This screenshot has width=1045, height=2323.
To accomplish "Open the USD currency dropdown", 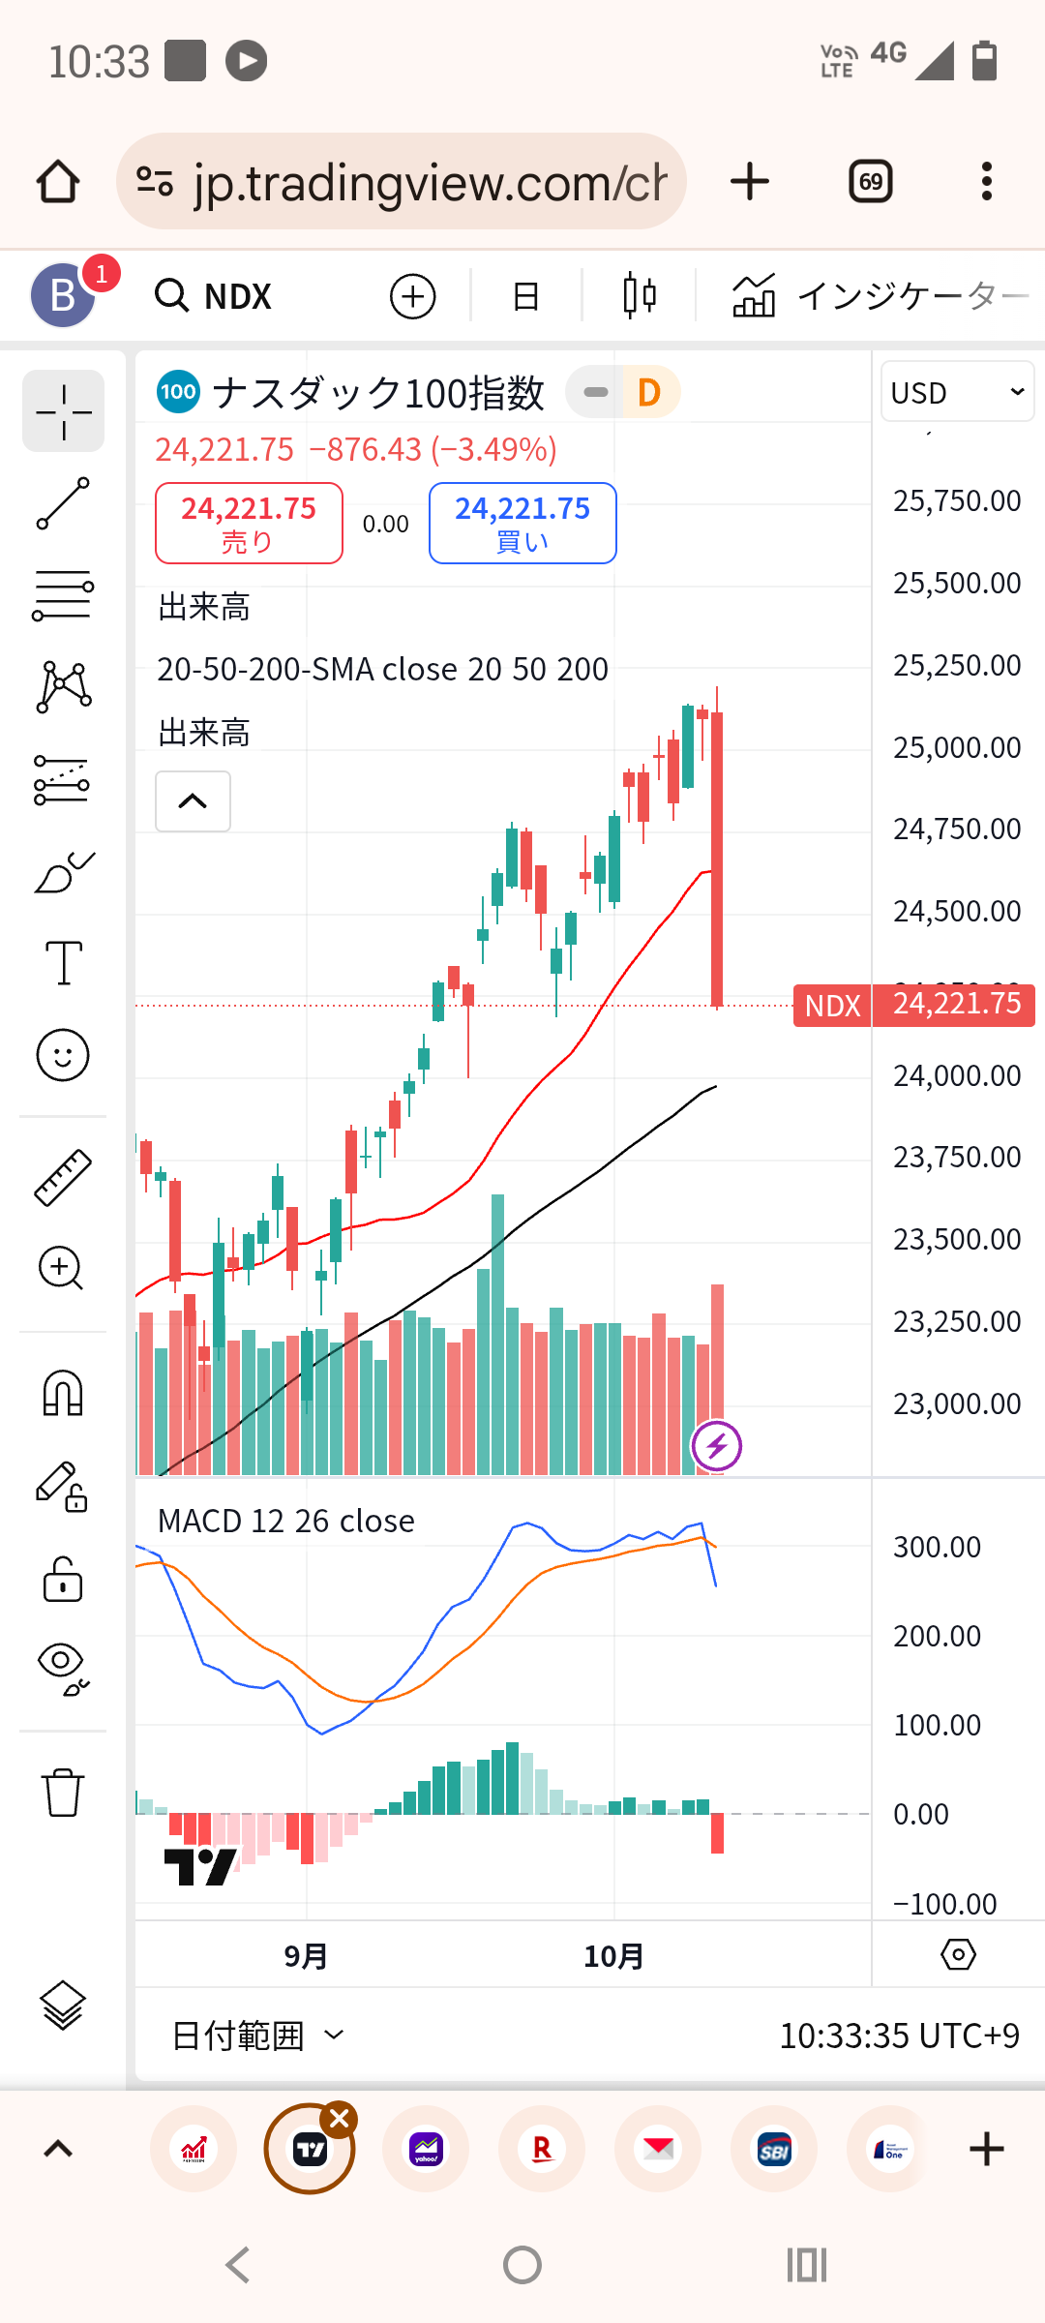I will pos(957,392).
